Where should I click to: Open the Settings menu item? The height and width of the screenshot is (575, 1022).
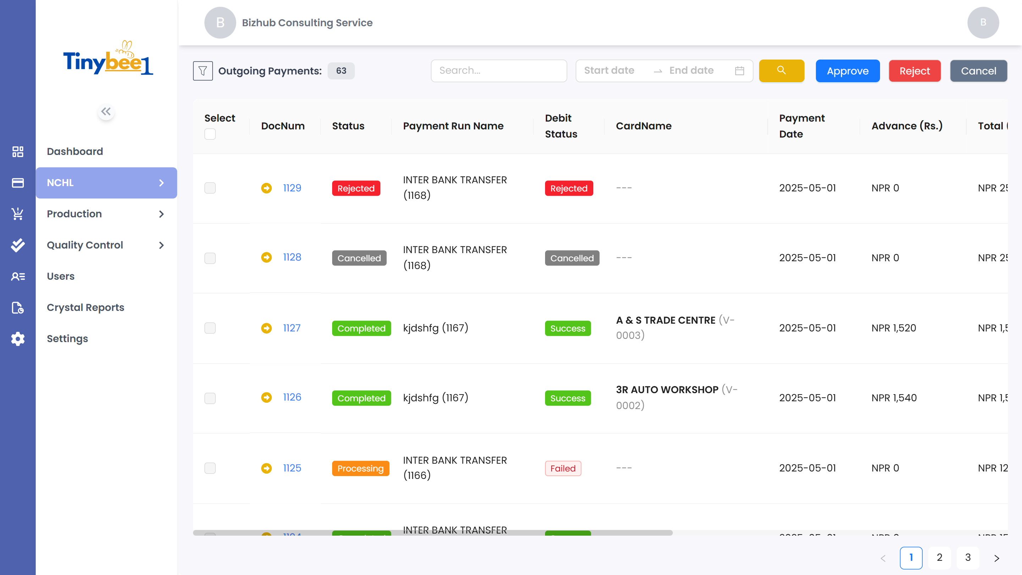tap(106, 339)
